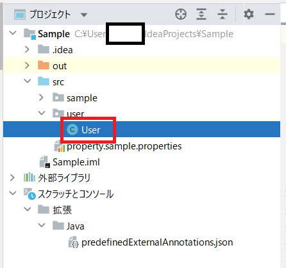Screen dimensions: 286x268
Task: Click the Sample module folder icon
Action: pos(29,34)
